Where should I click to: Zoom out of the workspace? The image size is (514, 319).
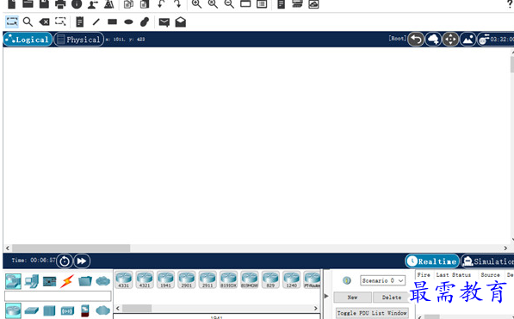229,4
